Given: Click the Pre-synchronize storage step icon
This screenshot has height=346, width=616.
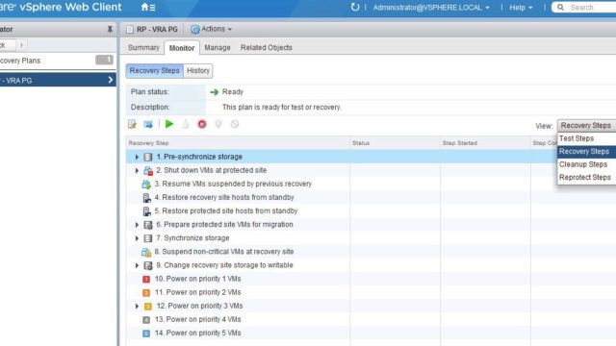Looking at the screenshot, I should (x=147, y=157).
